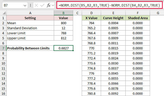The image size is (164, 96).
Task: Click the Select All corner triangle
Action: [4, 13]
